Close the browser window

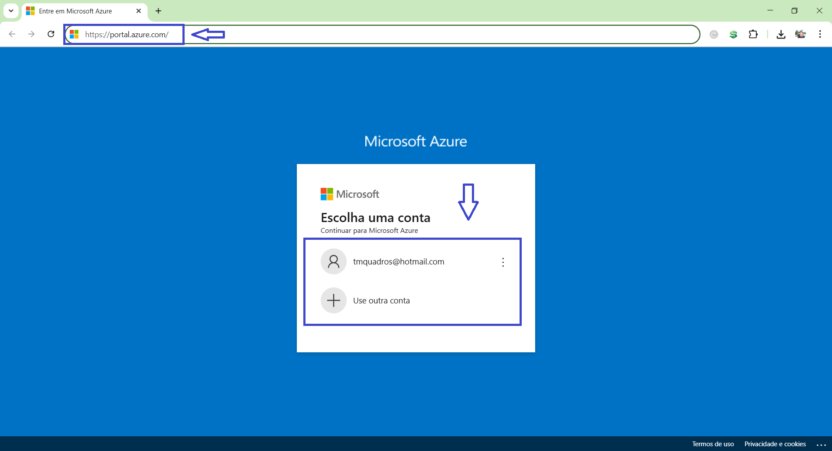click(x=819, y=11)
